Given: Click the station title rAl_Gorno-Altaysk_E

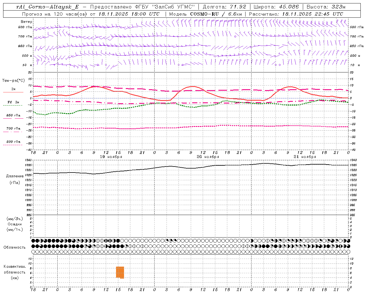Looking at the screenshot, I should point(47,7).
